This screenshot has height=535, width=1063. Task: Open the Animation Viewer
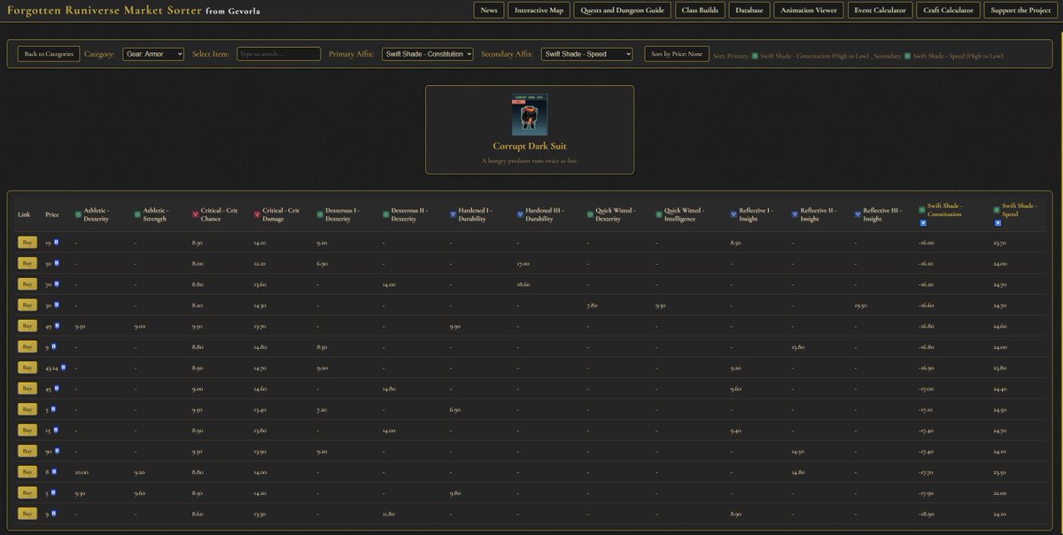[x=809, y=11]
